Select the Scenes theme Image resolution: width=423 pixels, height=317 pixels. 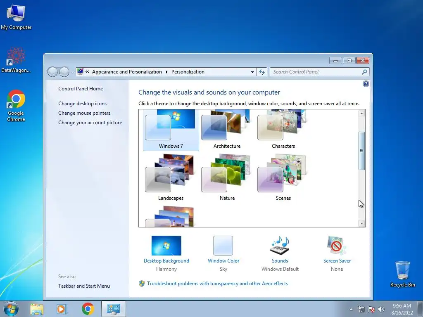283,177
